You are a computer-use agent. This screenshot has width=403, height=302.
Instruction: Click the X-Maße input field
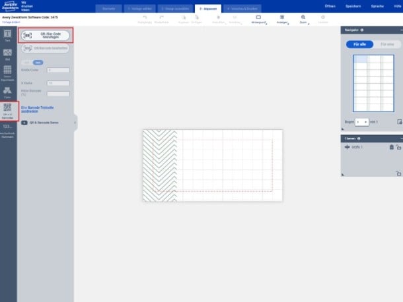(58, 83)
